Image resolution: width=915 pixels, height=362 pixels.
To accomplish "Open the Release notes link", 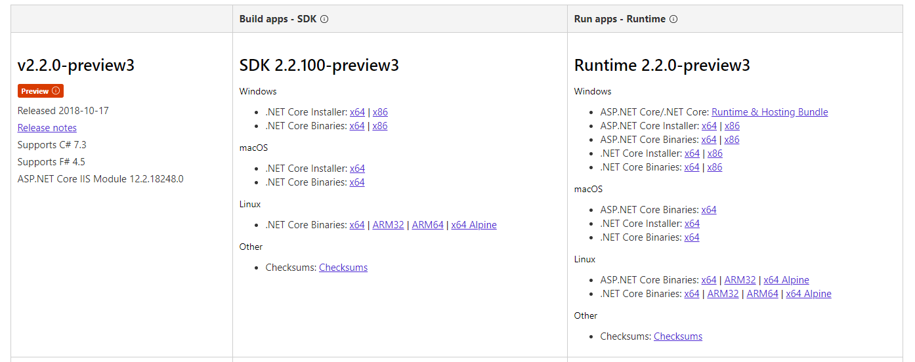I will click(x=47, y=128).
